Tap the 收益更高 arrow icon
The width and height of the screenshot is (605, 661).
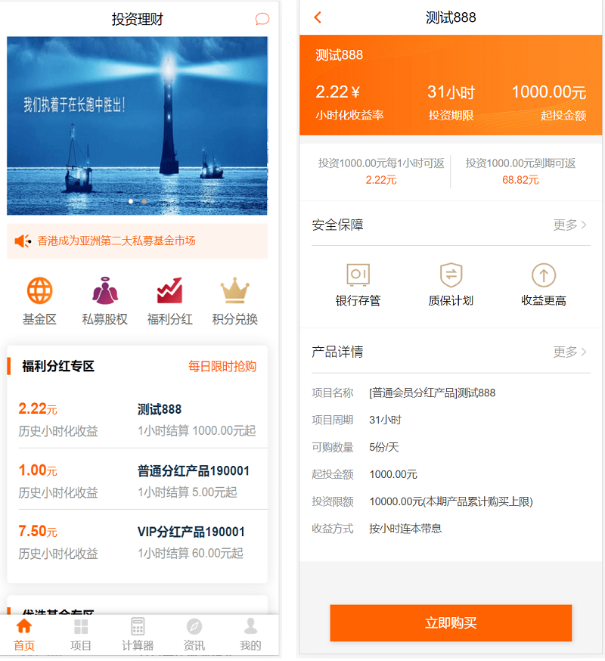tap(543, 275)
